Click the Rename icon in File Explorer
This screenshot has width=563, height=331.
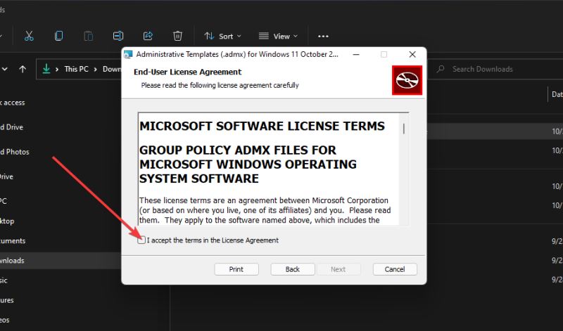[x=118, y=37]
